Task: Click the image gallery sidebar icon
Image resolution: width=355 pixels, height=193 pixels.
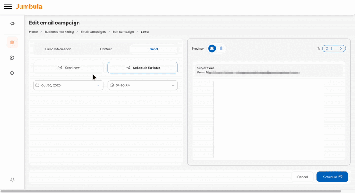Action: (x=12, y=58)
